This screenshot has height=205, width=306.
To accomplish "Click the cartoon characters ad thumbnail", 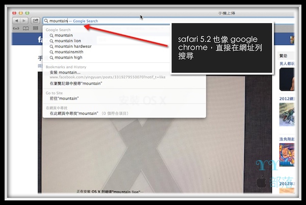I will pos(287,155).
